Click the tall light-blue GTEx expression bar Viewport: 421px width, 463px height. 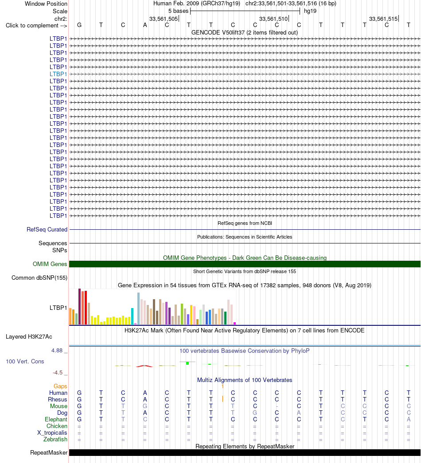coord(138,309)
